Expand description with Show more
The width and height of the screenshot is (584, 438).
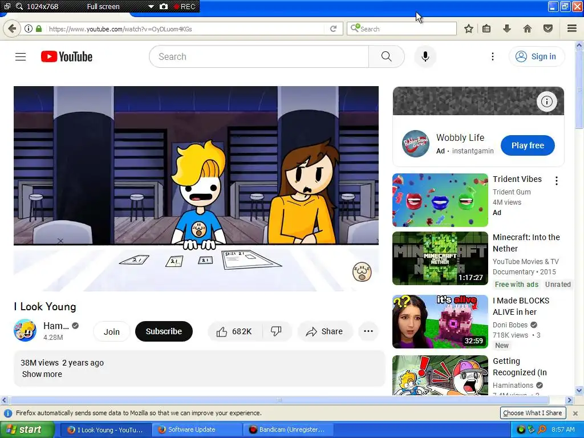pos(42,374)
